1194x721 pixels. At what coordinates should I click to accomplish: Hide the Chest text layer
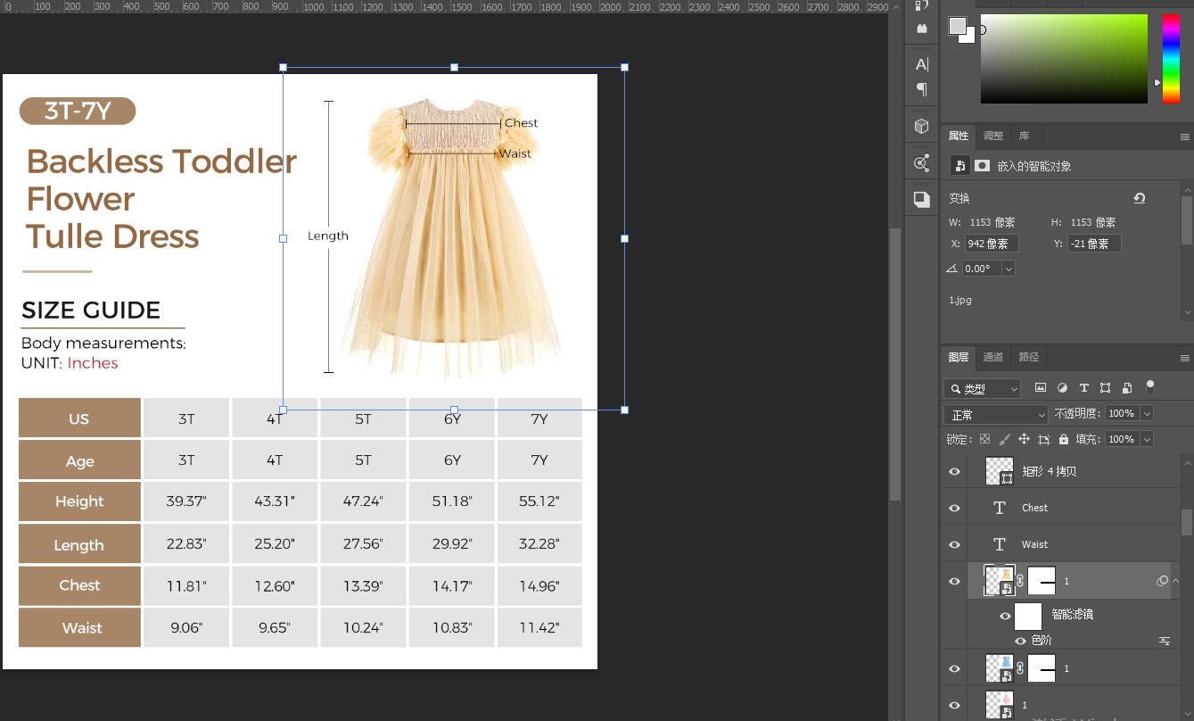(x=954, y=508)
